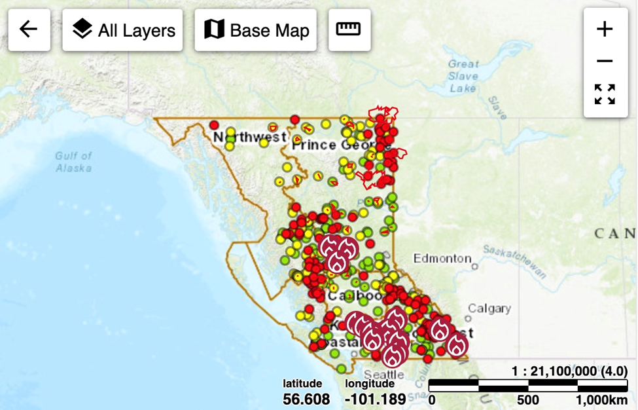The height and width of the screenshot is (410, 638).
Task: Open the Base Map selector
Action: 256,30
